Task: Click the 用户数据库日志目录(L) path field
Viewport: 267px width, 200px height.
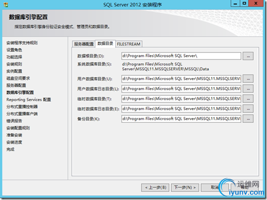Action: tap(181, 89)
